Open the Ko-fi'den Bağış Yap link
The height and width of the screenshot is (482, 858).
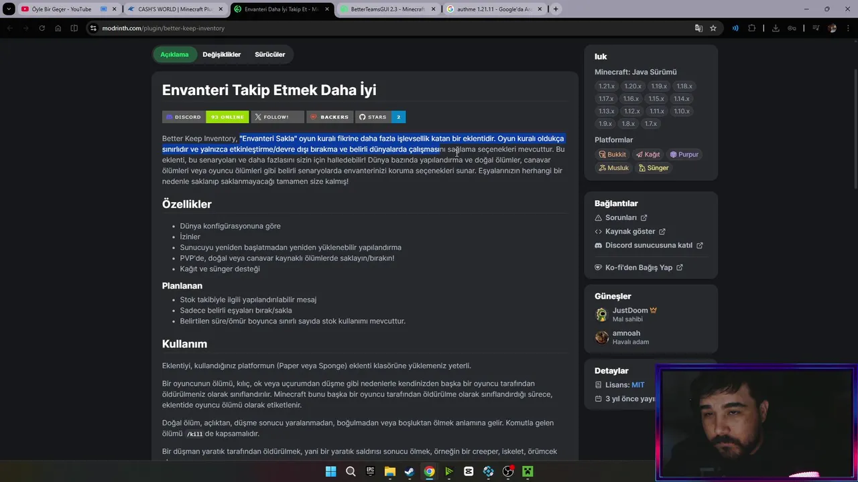639,268
